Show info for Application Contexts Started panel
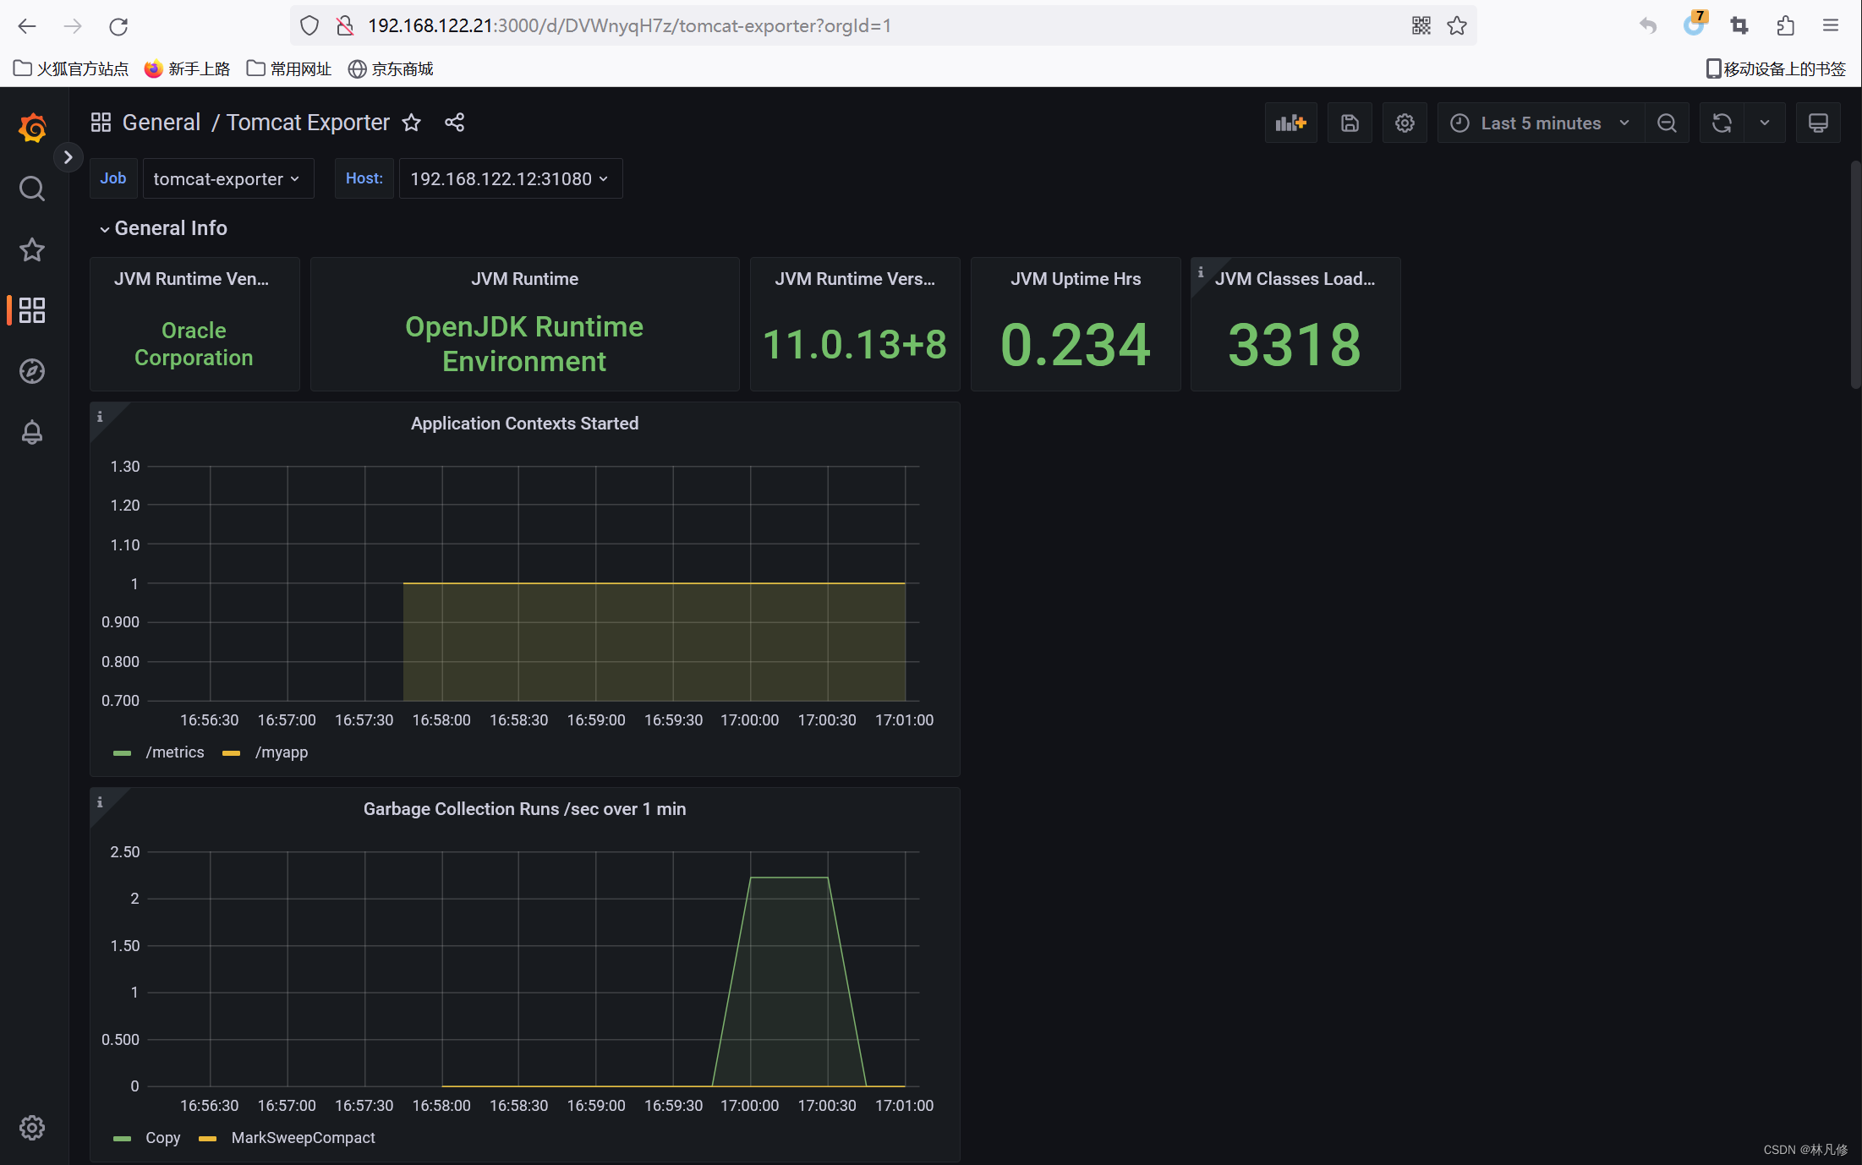Viewport: 1862px width, 1165px height. (x=100, y=416)
